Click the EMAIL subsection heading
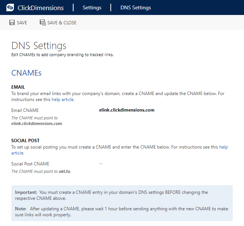 (x=18, y=87)
